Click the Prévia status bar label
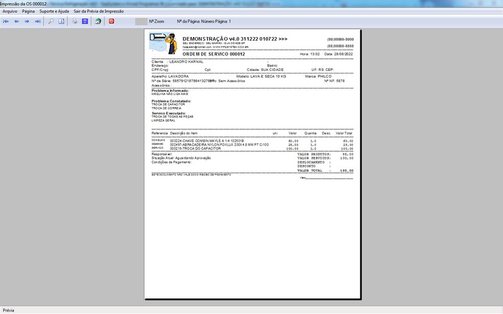The width and height of the screenshot is (503, 314). tap(8, 310)
